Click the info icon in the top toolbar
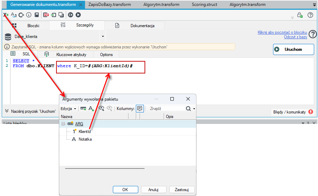Screen dimensions: 318x196 tap(29, 15)
